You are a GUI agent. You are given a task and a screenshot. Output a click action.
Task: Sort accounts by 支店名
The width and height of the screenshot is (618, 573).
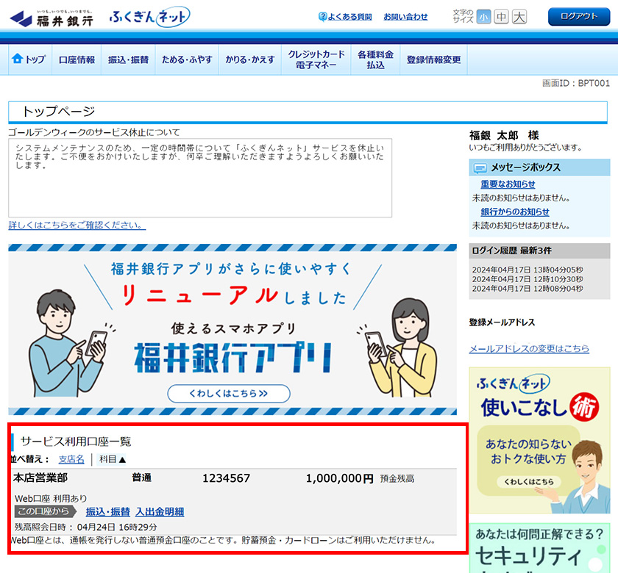tap(71, 459)
